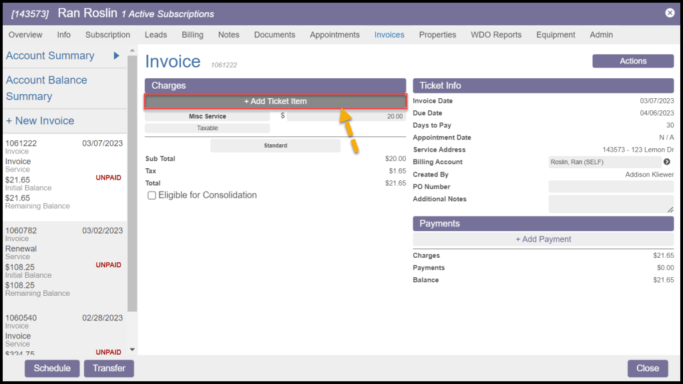Open the WDO Reports tab
Screen dimensions: 683x384
pyautogui.click(x=495, y=35)
